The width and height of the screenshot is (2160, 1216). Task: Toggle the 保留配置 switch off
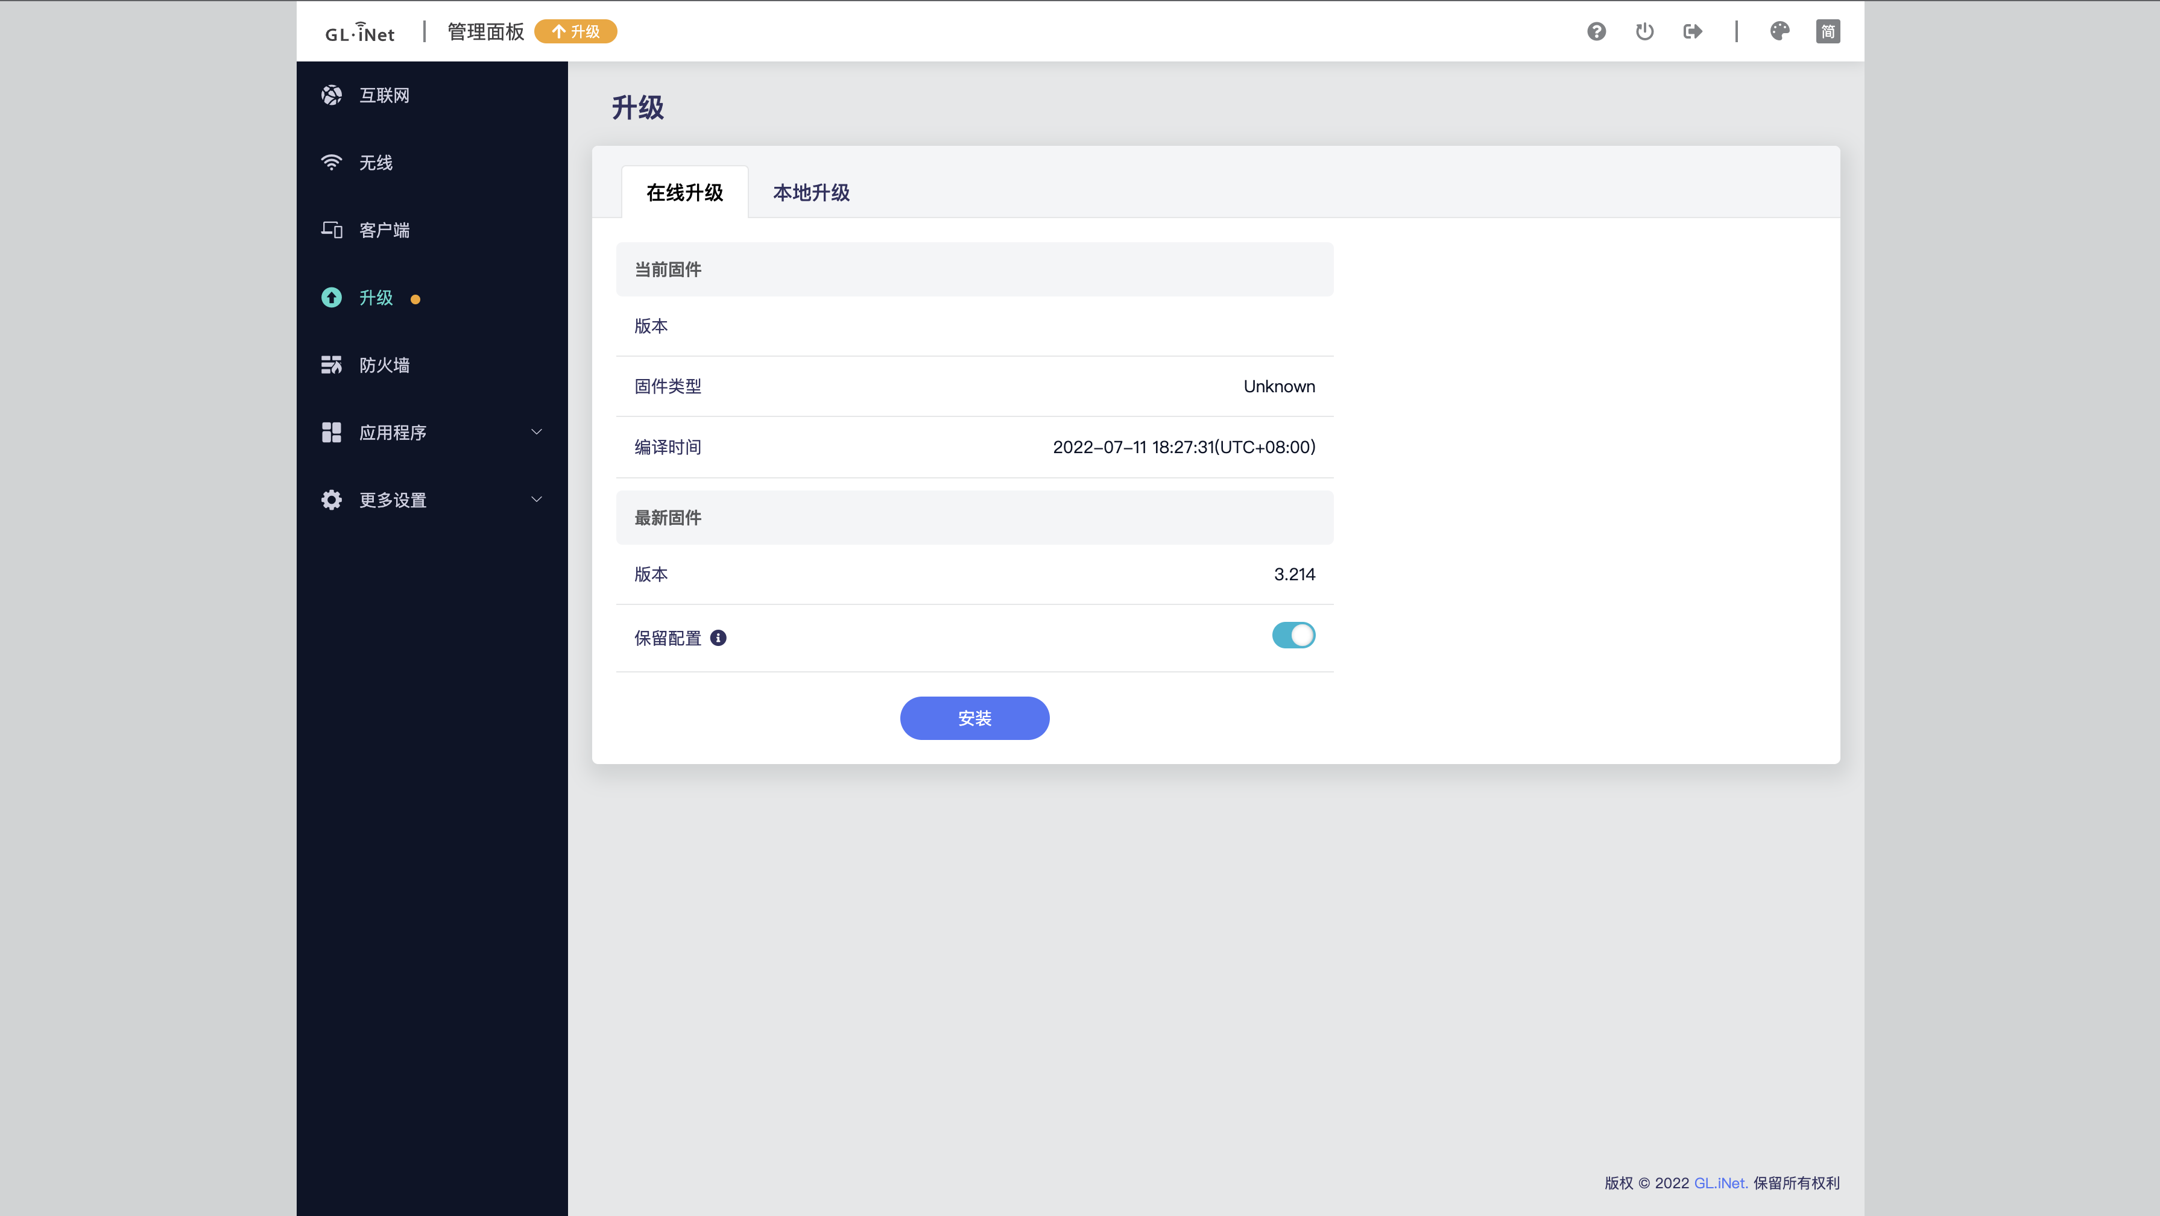tap(1293, 635)
